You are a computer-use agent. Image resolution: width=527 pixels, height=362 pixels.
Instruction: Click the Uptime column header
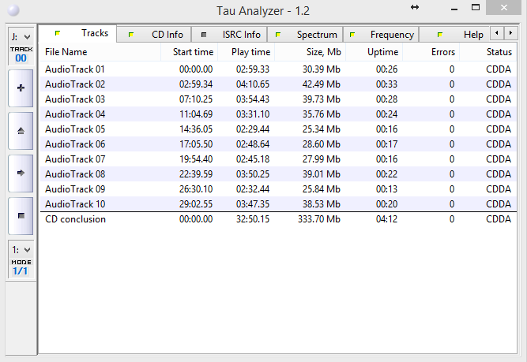(x=374, y=52)
